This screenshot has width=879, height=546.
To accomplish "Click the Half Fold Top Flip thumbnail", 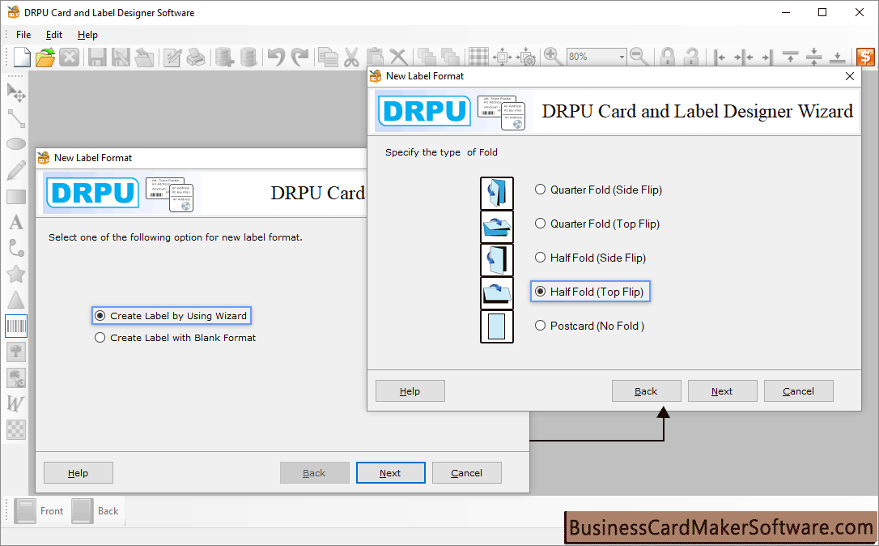I will tap(497, 293).
